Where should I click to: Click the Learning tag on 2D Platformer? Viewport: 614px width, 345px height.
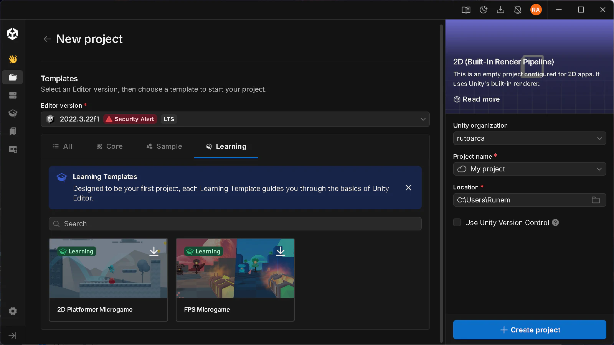point(77,251)
